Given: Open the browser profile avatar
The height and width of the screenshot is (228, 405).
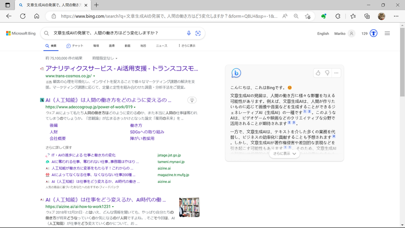Looking at the screenshot, I should coord(382,16).
